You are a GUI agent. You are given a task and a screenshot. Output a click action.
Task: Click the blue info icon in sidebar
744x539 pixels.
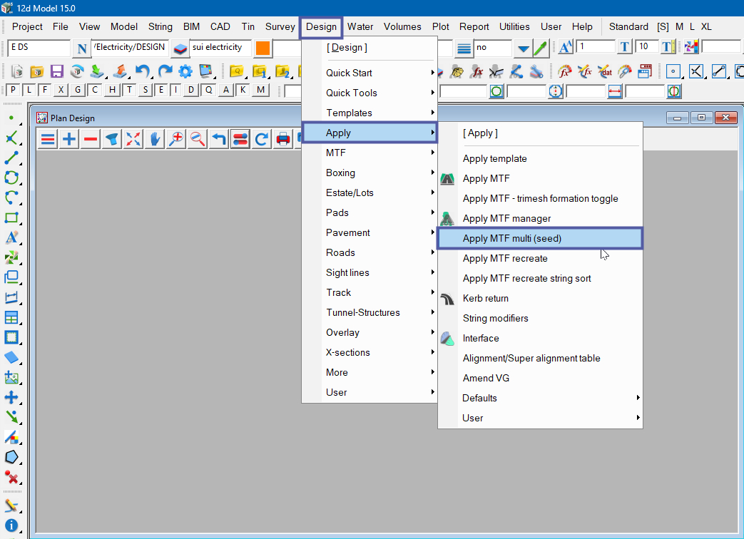click(11, 525)
